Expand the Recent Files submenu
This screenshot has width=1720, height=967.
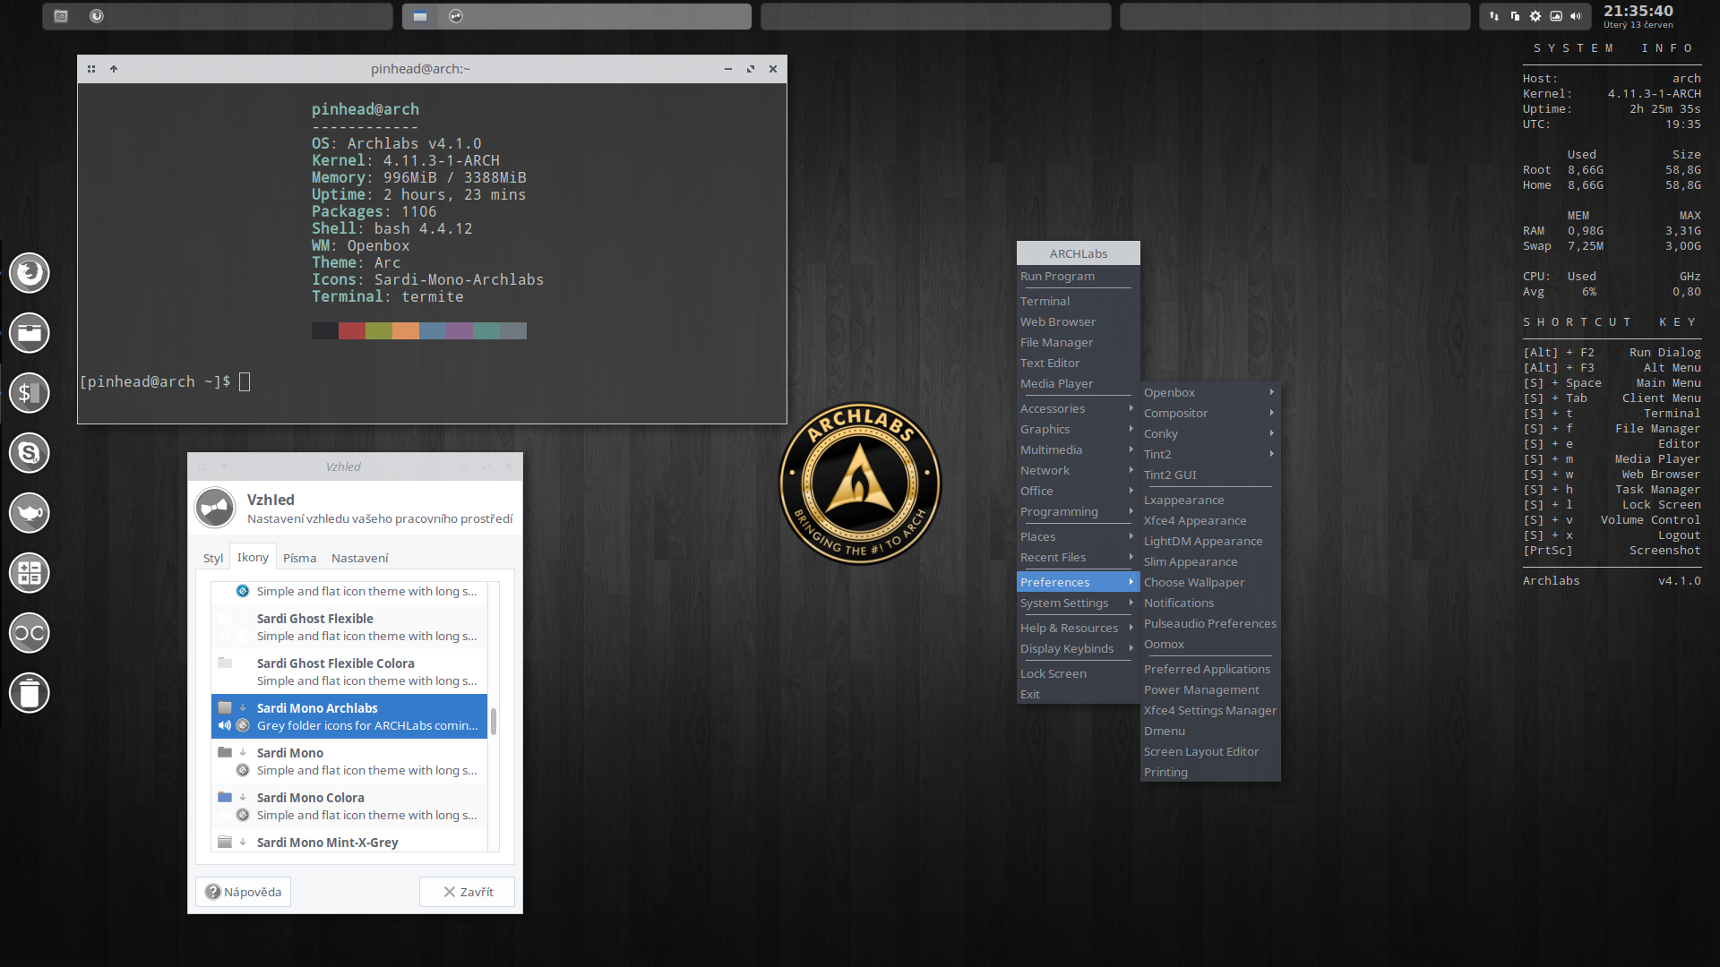(x=1078, y=558)
